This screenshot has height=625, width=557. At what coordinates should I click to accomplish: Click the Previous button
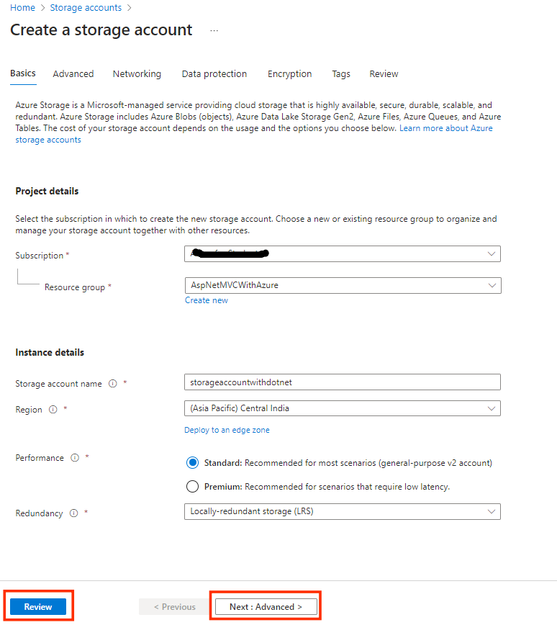(174, 607)
